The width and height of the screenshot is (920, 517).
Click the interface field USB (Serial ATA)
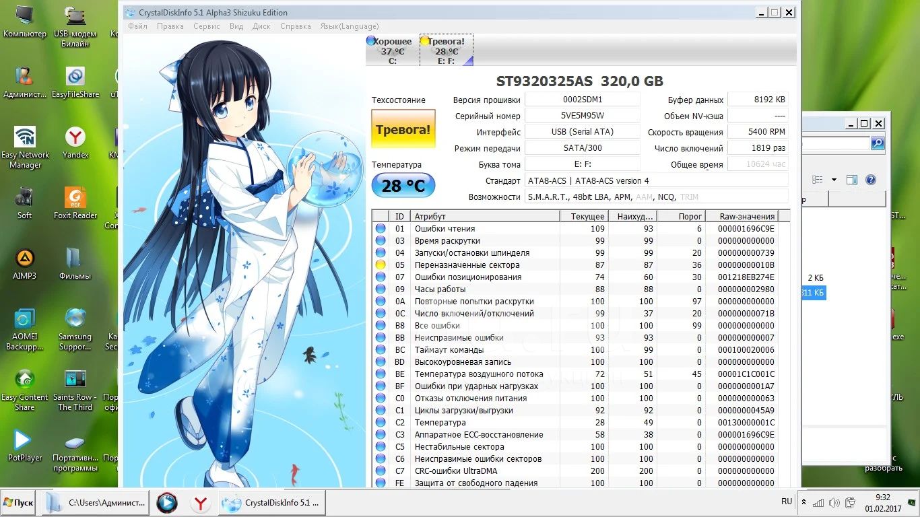click(582, 132)
